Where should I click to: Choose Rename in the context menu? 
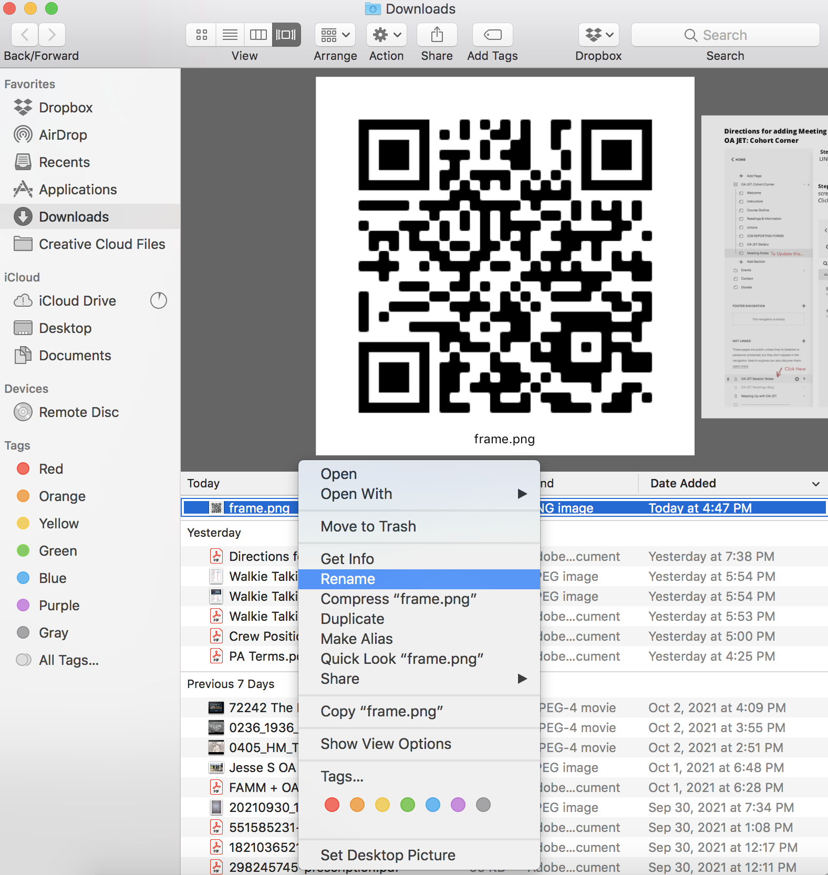pos(419,579)
